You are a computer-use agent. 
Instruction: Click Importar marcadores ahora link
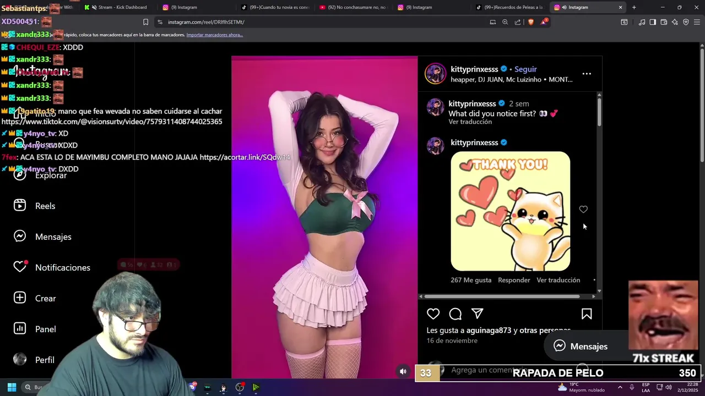point(214,35)
